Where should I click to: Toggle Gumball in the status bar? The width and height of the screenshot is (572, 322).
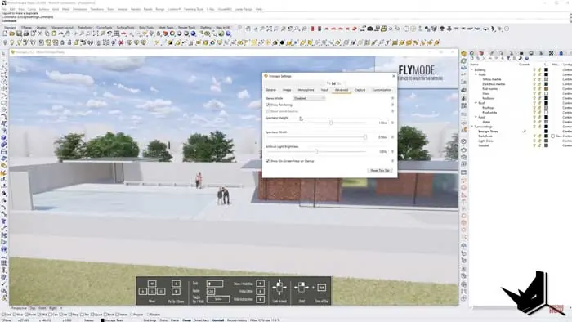click(218, 320)
